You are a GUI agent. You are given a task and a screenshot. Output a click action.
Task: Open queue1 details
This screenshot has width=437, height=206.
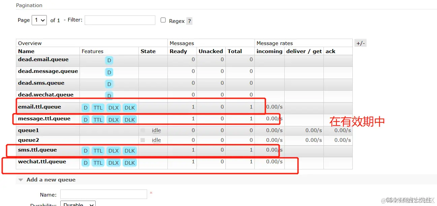[29, 130]
